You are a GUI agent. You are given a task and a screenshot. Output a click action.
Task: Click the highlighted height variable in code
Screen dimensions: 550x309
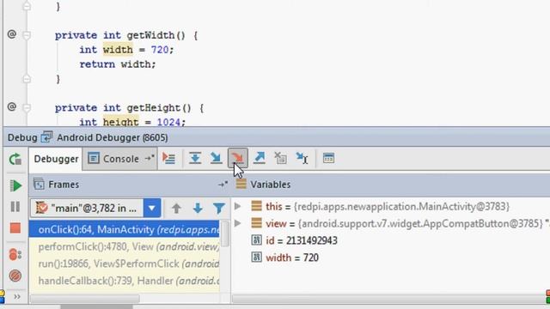[x=120, y=122]
